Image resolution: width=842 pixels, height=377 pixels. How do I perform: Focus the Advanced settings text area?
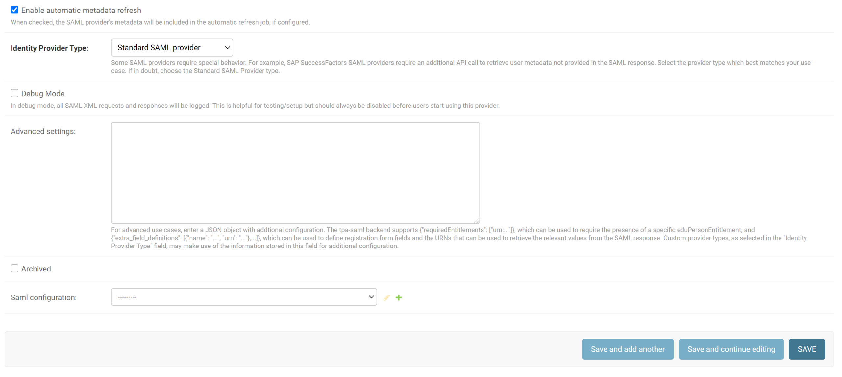pos(295,173)
